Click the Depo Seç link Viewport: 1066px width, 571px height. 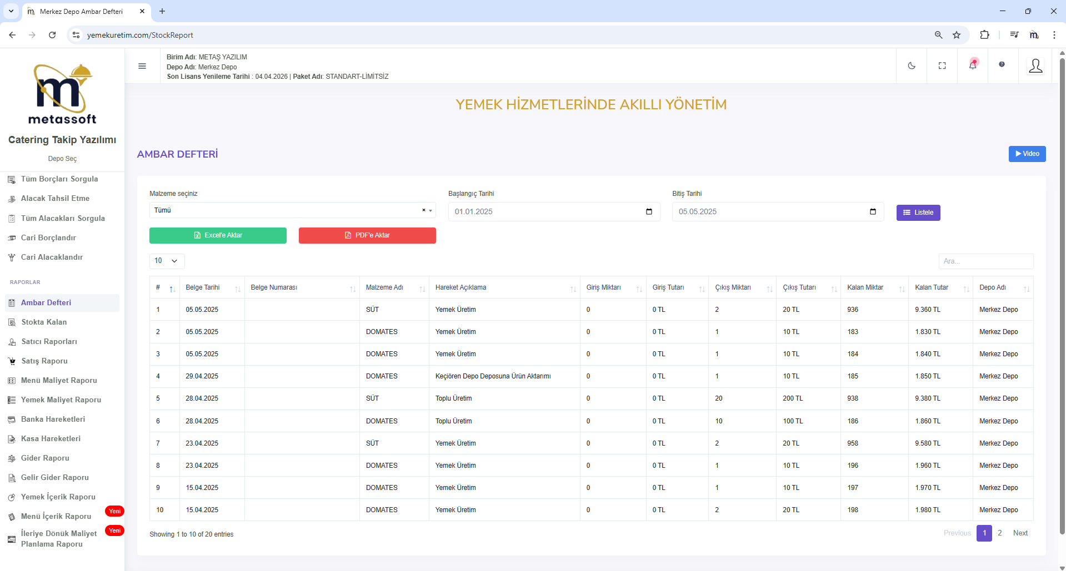62,159
